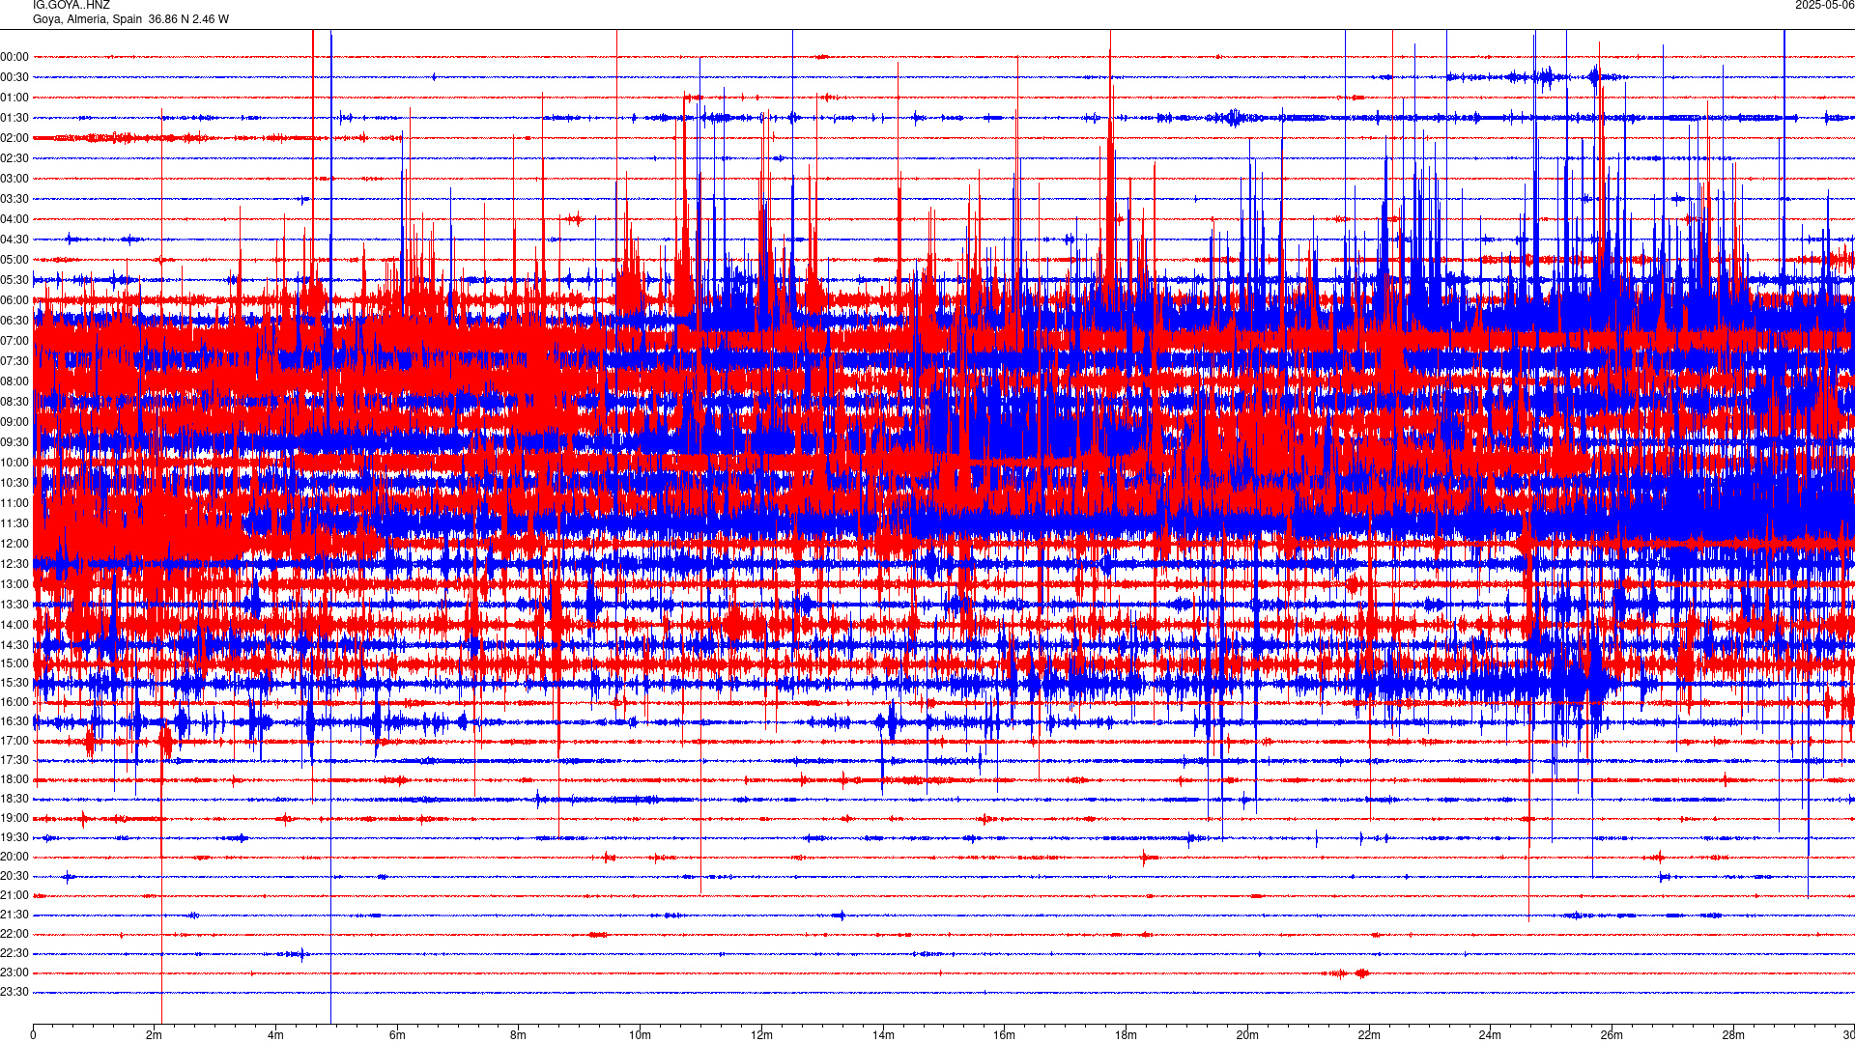The image size is (1855, 1043).
Task: Click the location text Goya, Almeria, Spain
Action: (87, 19)
